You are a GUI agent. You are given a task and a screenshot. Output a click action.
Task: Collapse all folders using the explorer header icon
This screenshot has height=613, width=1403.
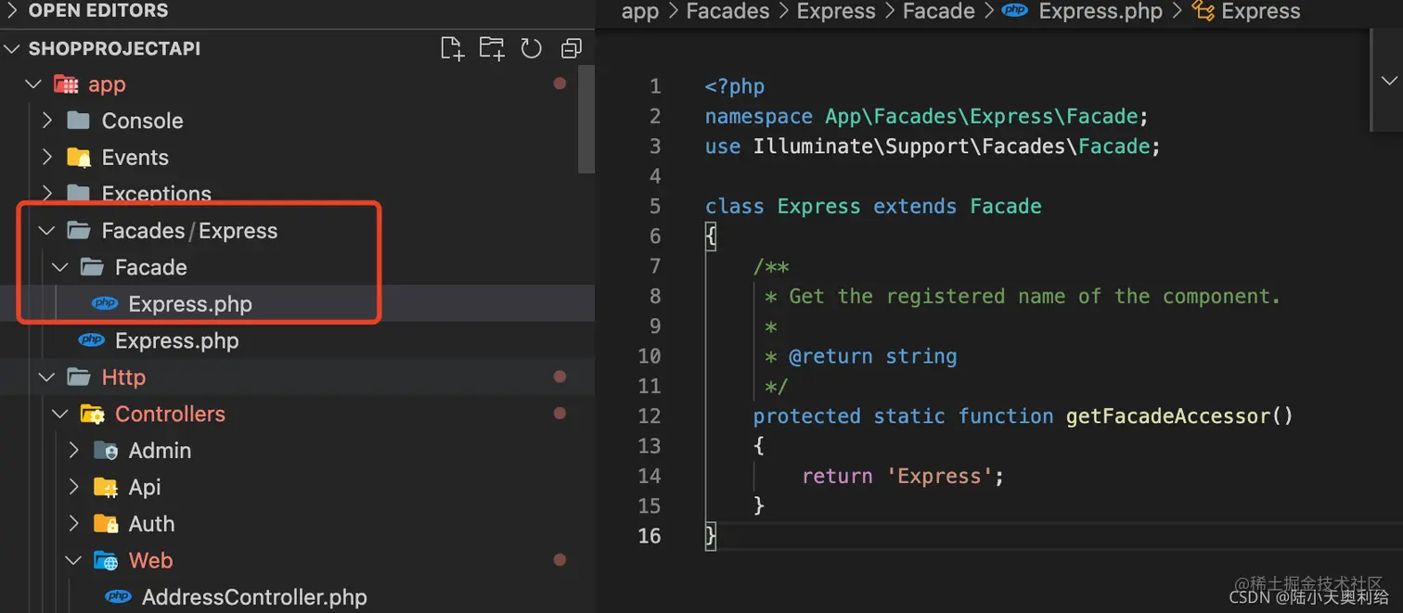571,48
